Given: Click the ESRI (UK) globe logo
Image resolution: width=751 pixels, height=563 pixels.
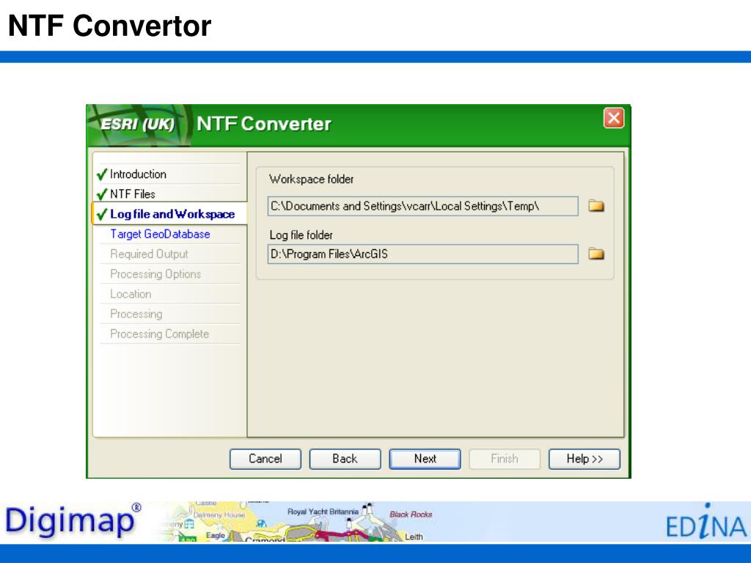Looking at the screenshot, I should tap(139, 125).
